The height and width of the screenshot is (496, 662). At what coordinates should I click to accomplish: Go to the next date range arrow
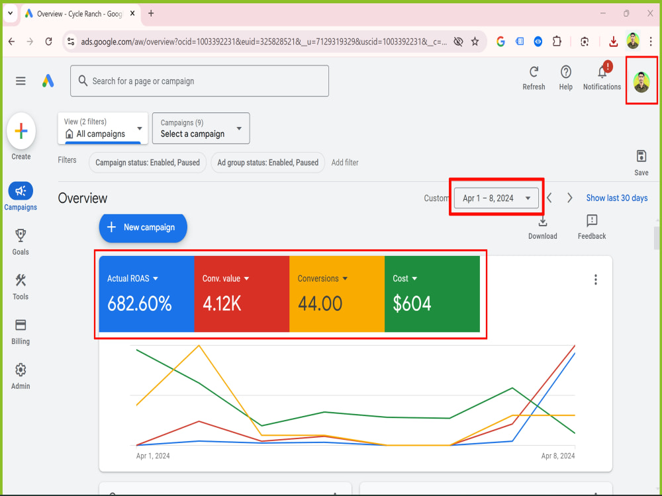[x=569, y=198]
